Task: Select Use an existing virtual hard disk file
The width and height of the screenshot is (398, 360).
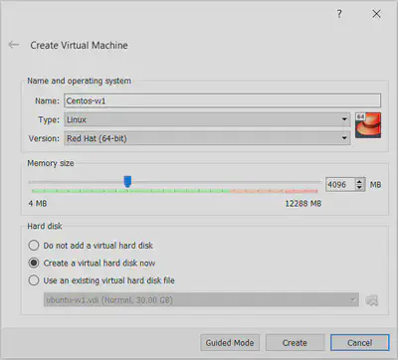Action: [34, 280]
